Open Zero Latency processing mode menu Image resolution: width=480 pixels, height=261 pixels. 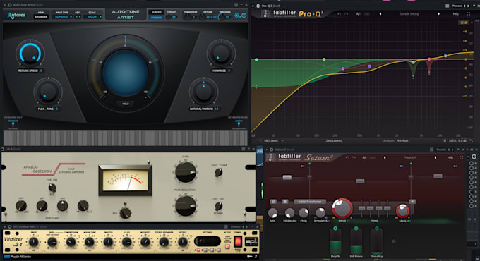[x=334, y=141]
